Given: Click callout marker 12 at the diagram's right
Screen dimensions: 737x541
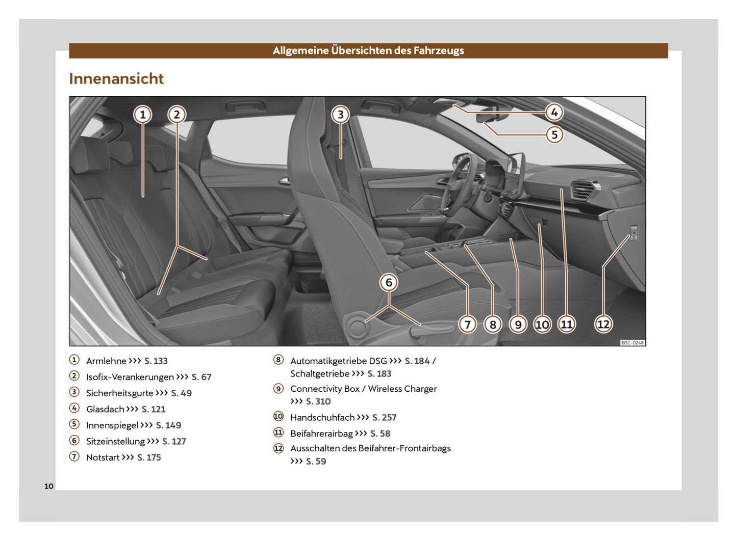Looking at the screenshot, I should click(603, 324).
